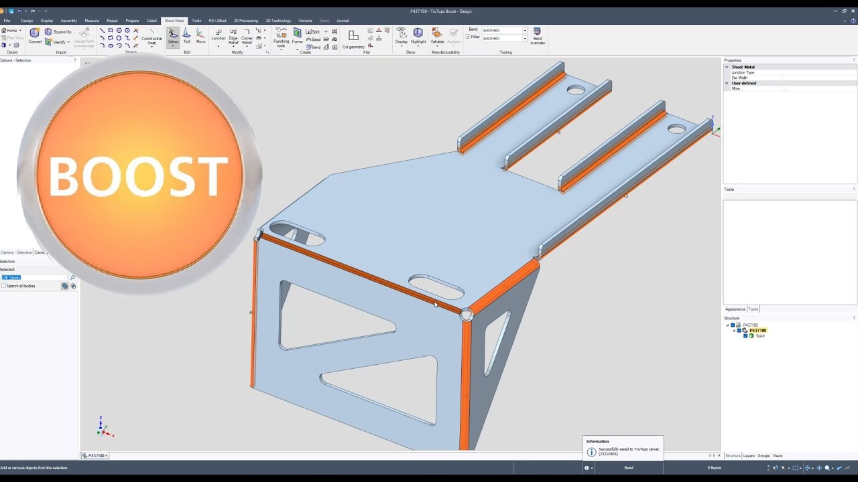This screenshot has width=858, height=482.
Task: Click the zoom magnifier icon in status bar
Action: point(827,468)
